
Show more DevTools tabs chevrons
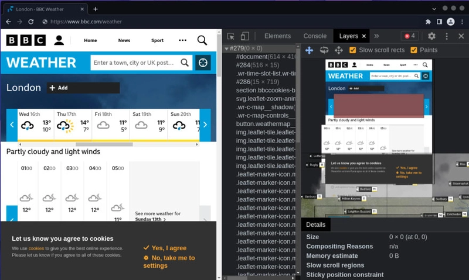pyautogui.click(x=376, y=36)
